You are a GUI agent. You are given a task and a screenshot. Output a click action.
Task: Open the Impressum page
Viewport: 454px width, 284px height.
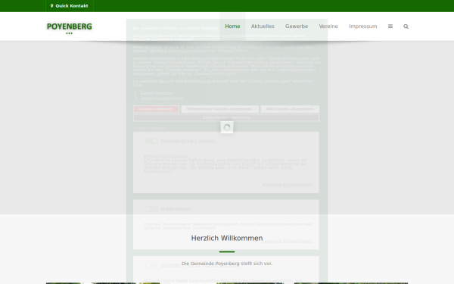(x=362, y=27)
